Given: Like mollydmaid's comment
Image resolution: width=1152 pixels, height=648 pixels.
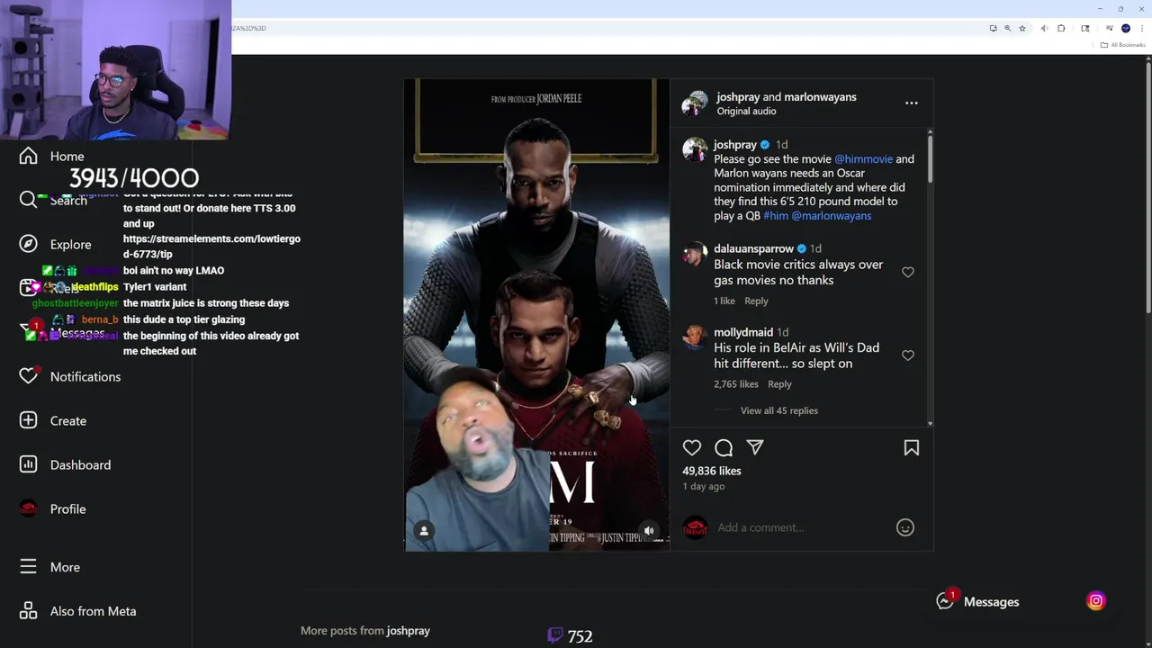Looking at the screenshot, I should coord(908,355).
